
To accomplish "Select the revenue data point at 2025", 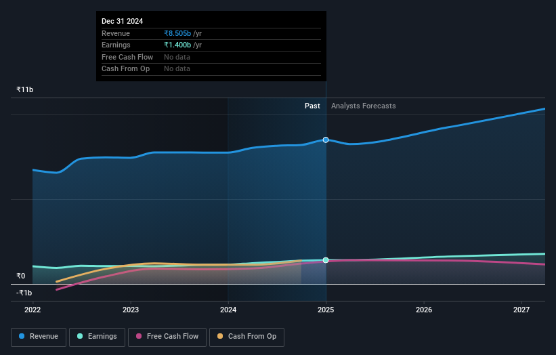I will pos(326,140).
